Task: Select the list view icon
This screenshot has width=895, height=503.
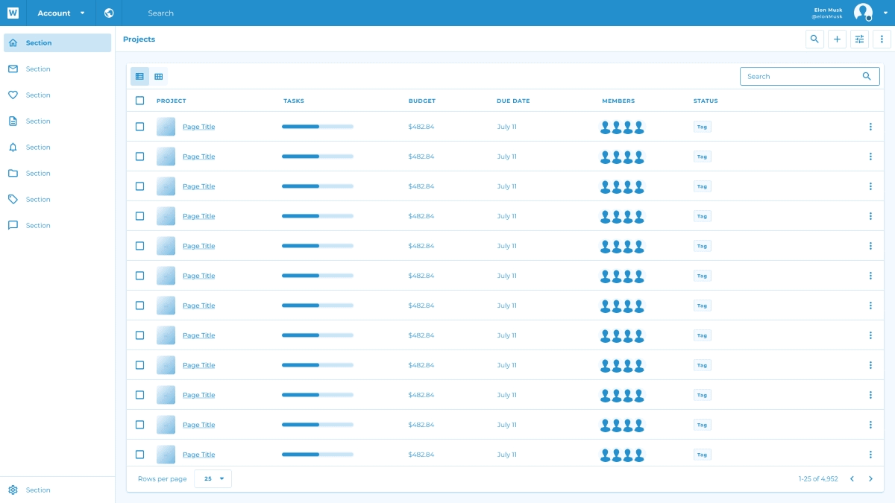Action: (139, 76)
